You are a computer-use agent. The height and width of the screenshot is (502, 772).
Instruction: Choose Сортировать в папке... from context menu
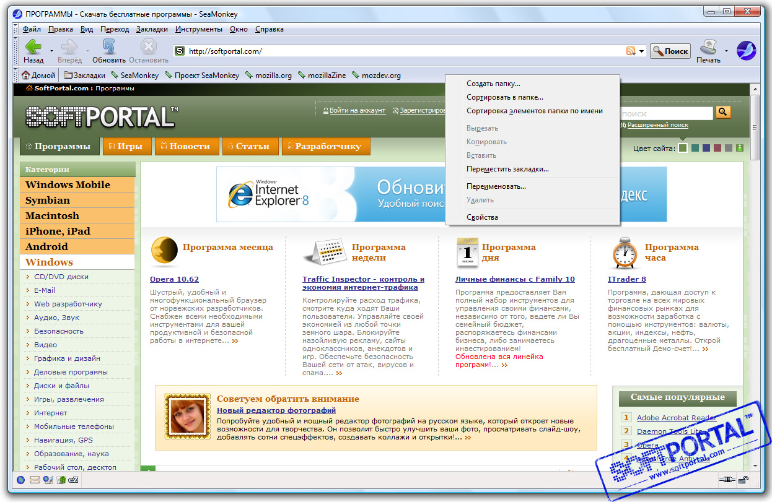pos(532,97)
